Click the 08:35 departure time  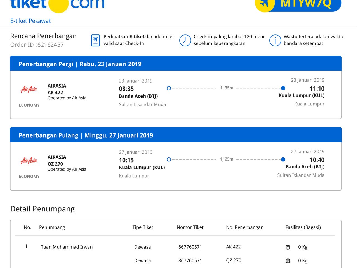126,89
